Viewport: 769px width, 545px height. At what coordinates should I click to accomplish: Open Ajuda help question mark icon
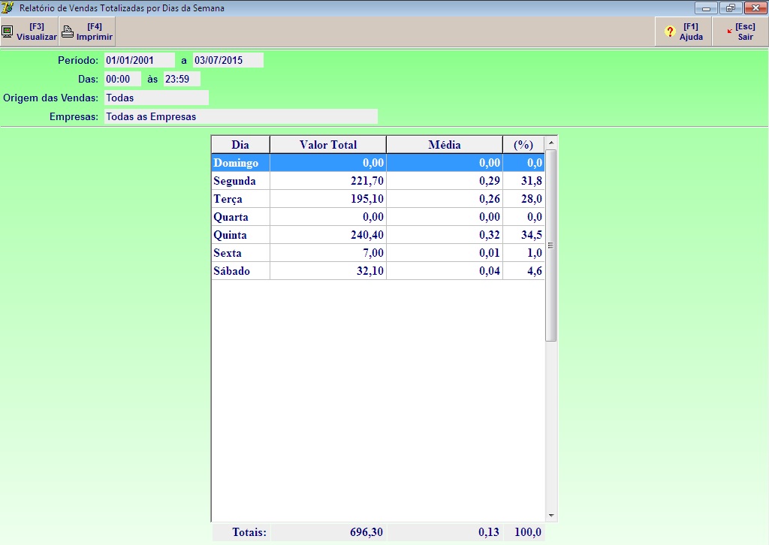point(671,32)
